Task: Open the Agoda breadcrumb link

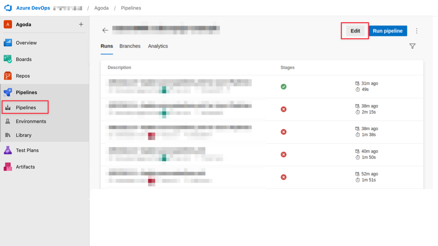Action: [x=101, y=8]
